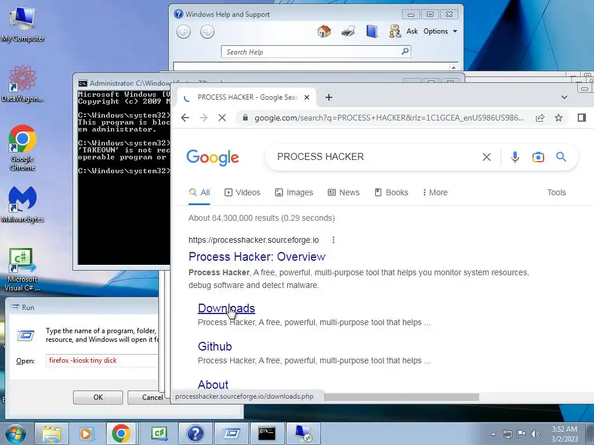Show hidden tray icons arrow
The image size is (594, 445).
pyautogui.click(x=493, y=434)
